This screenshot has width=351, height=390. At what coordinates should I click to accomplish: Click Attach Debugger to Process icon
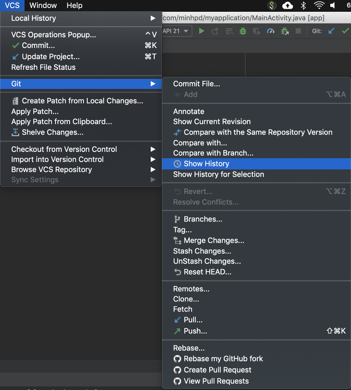point(285,31)
